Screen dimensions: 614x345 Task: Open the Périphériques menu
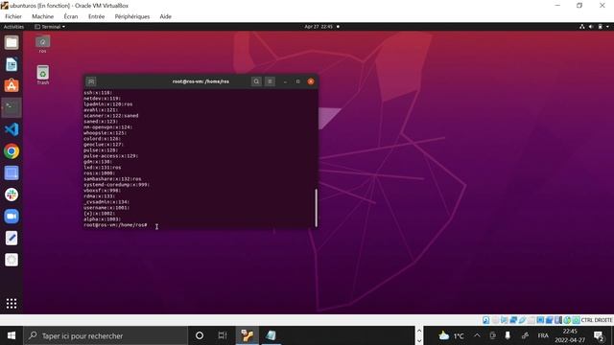click(132, 16)
